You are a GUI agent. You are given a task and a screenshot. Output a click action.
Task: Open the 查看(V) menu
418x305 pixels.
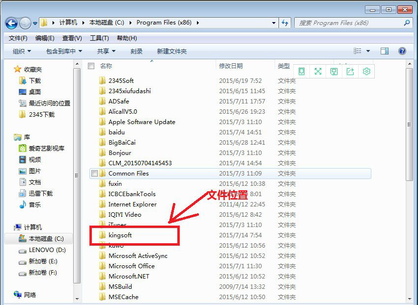[x=72, y=38]
